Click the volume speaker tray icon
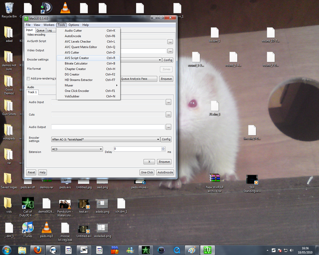 (x=292, y=250)
